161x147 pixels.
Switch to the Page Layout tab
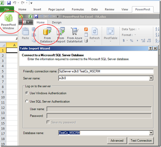tap(57, 9)
